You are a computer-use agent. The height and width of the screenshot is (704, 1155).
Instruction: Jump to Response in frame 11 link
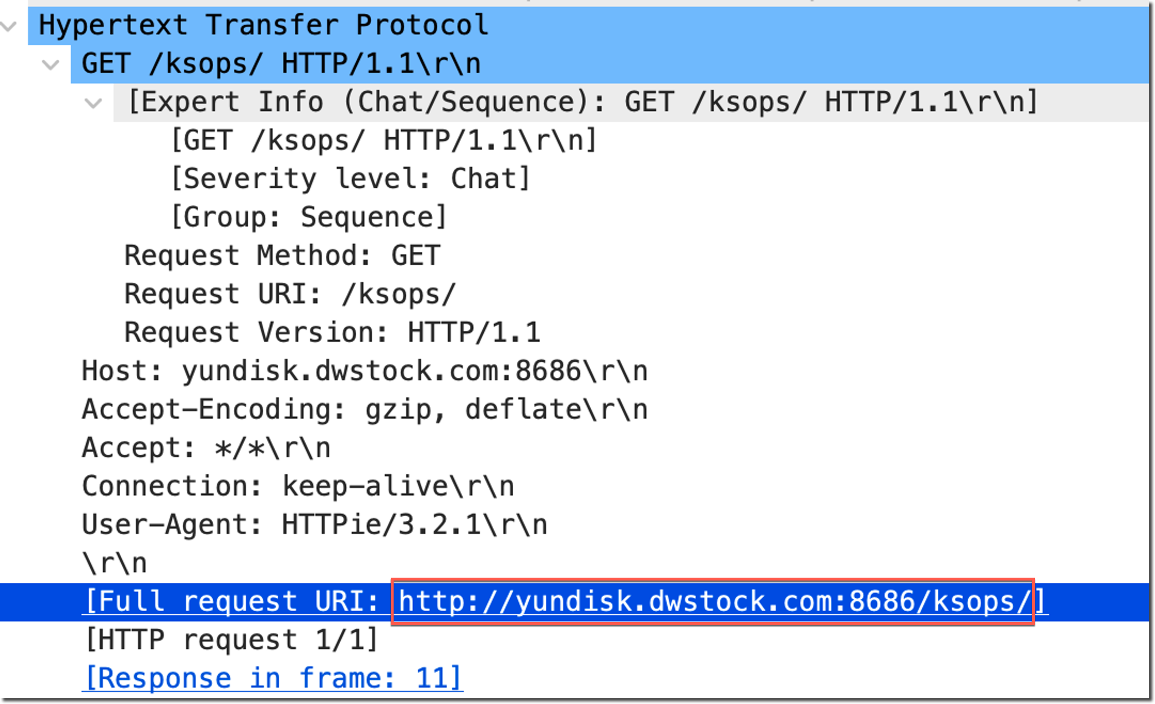(x=272, y=679)
